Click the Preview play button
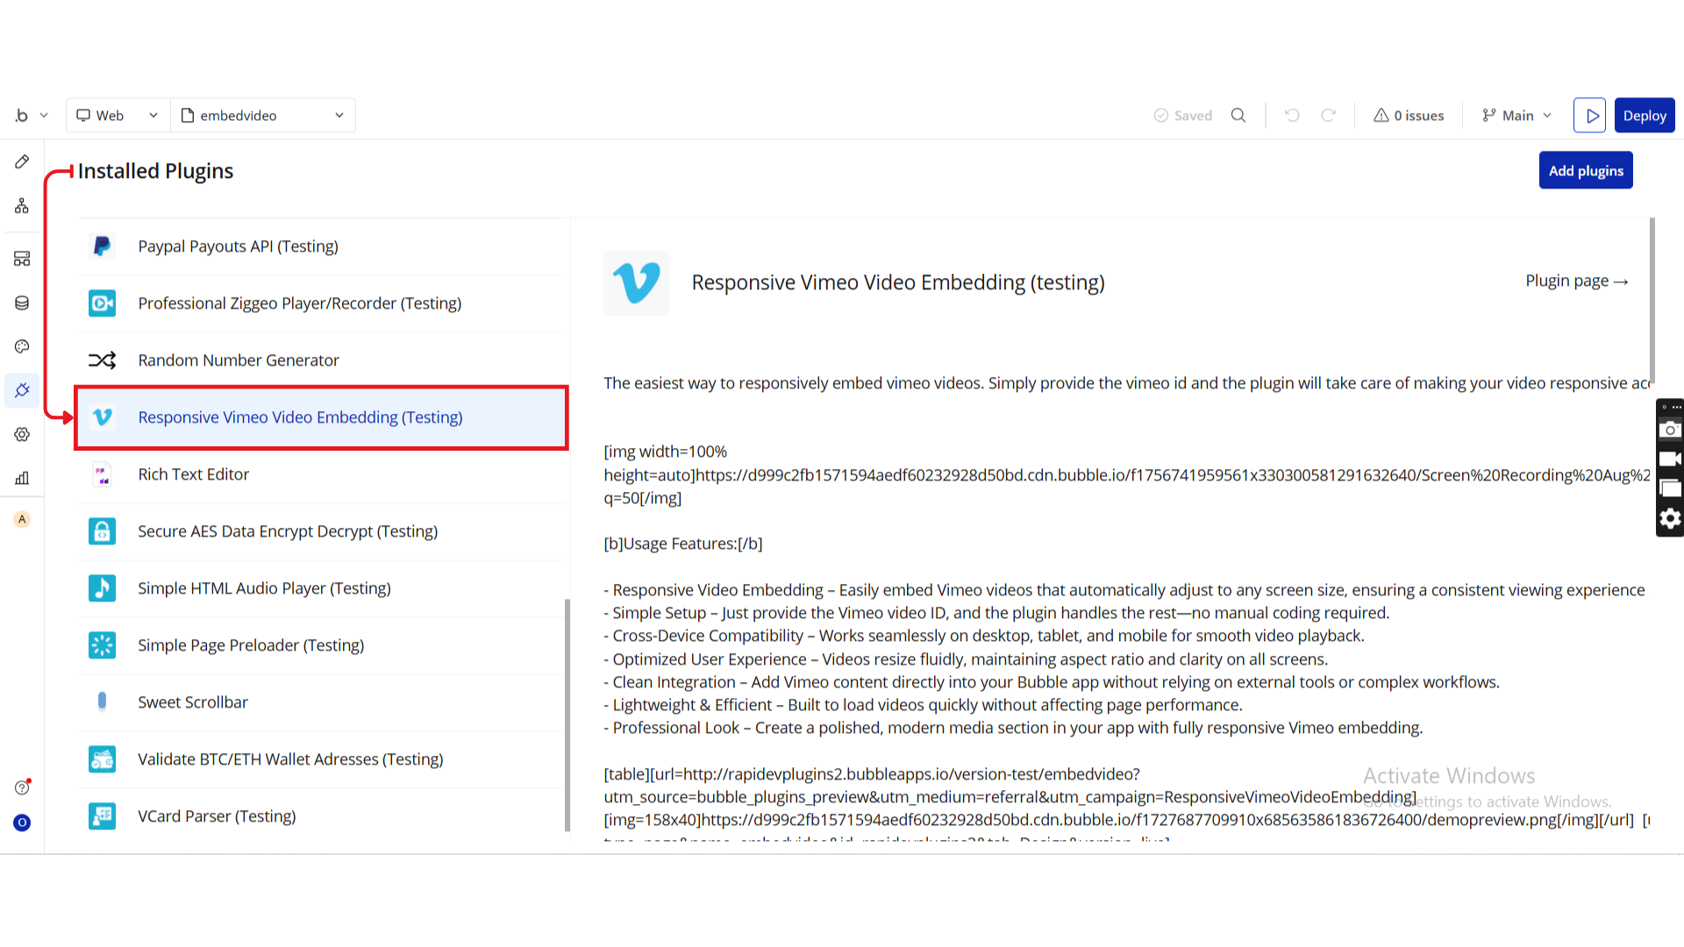 coord(1589,116)
